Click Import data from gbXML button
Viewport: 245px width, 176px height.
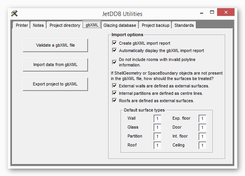pos(55,64)
